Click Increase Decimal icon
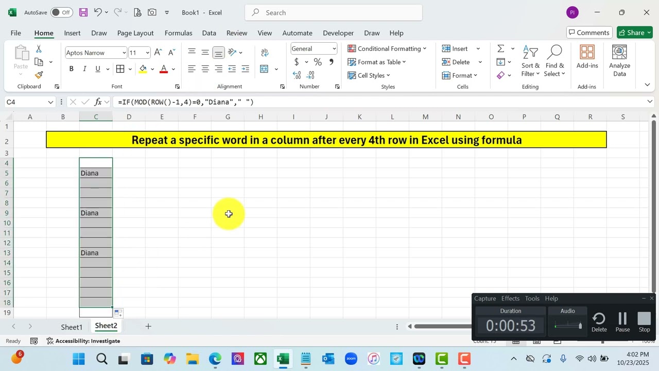This screenshot has width=659, height=371. [297, 75]
